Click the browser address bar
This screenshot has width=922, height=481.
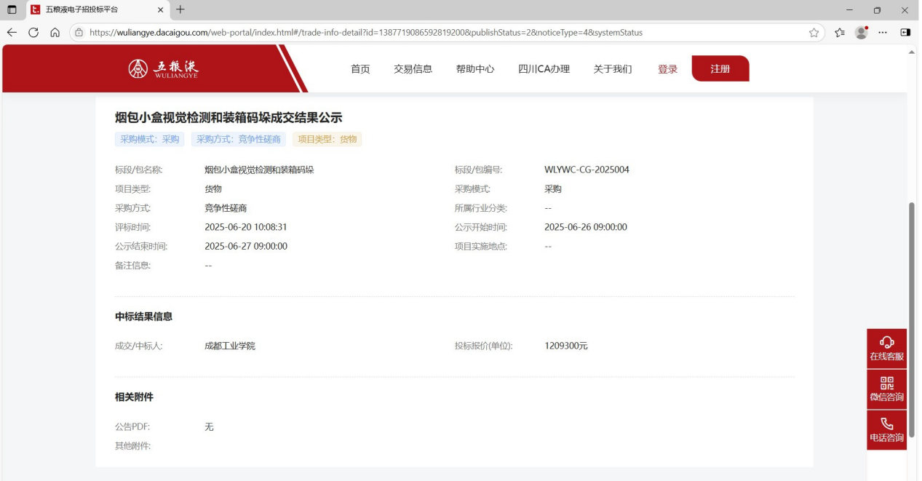point(447,33)
